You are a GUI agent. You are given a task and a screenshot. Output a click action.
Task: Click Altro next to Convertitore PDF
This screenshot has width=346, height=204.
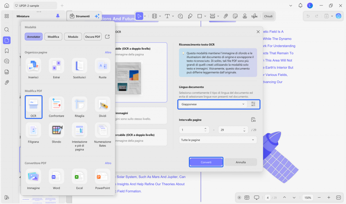click(x=108, y=163)
